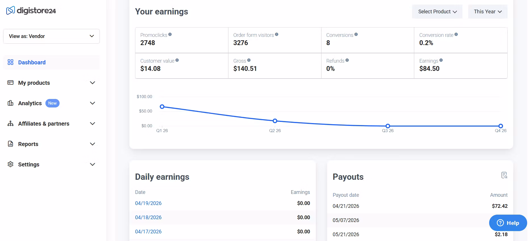This screenshot has width=530, height=241.
Task: Click the Gross info icon
Action: coord(249,60)
